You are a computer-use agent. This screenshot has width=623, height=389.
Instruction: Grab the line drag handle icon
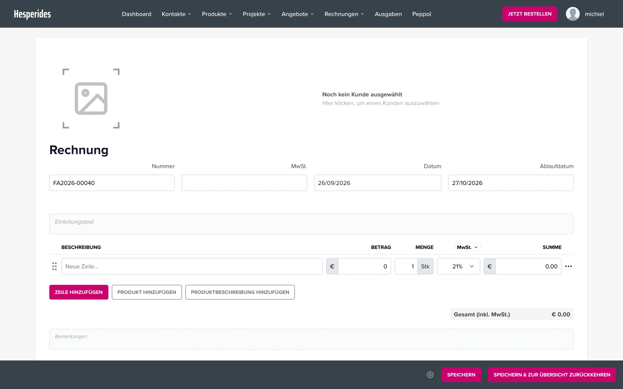[55, 266]
